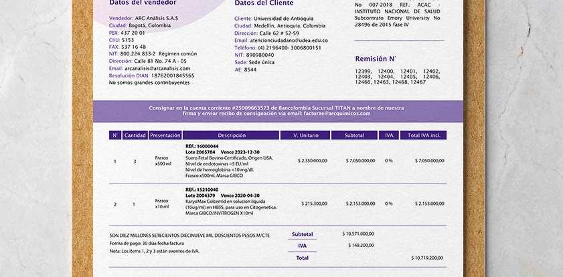
Task: Click the email 'arcanalisis@arcanalisis.com'
Action: coord(157,68)
